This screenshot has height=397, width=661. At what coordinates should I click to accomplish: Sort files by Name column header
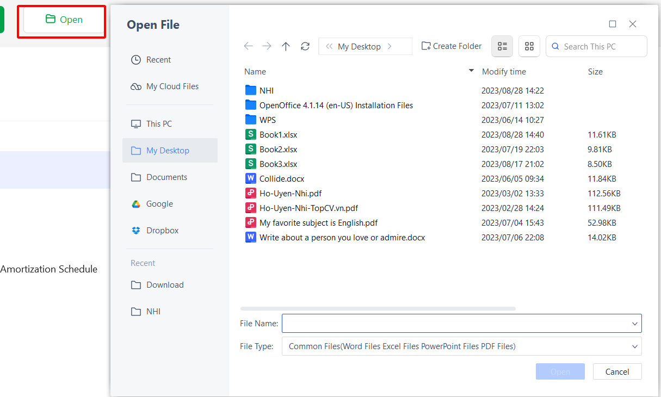coord(255,72)
